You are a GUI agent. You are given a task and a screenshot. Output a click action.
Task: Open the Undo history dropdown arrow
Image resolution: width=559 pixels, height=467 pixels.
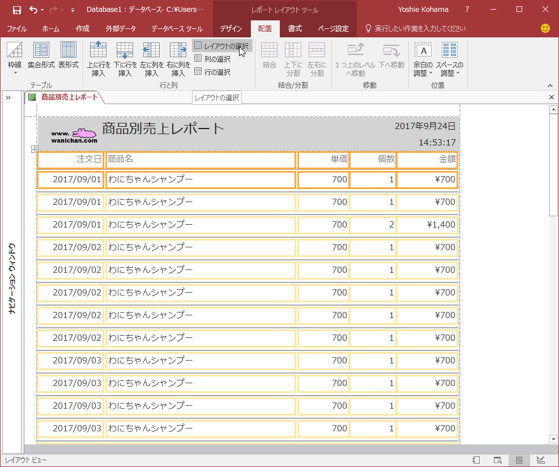(x=42, y=10)
